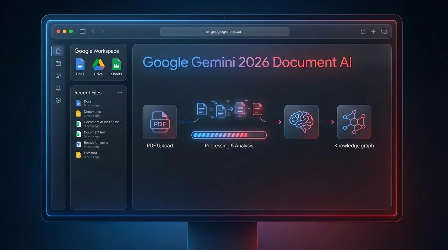448x250 pixels.
Task: Select the document icon in the left sidebar
Action: pos(58,51)
